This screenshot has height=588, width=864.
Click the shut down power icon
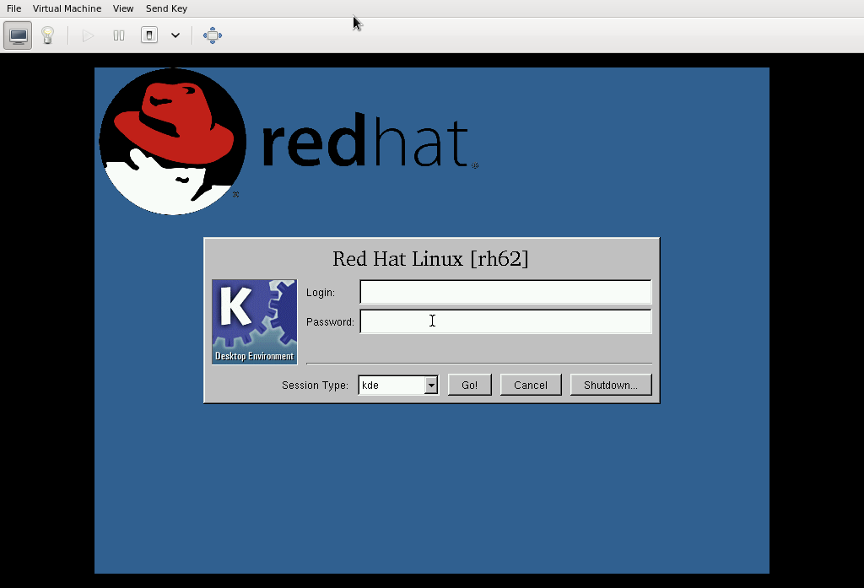149,35
